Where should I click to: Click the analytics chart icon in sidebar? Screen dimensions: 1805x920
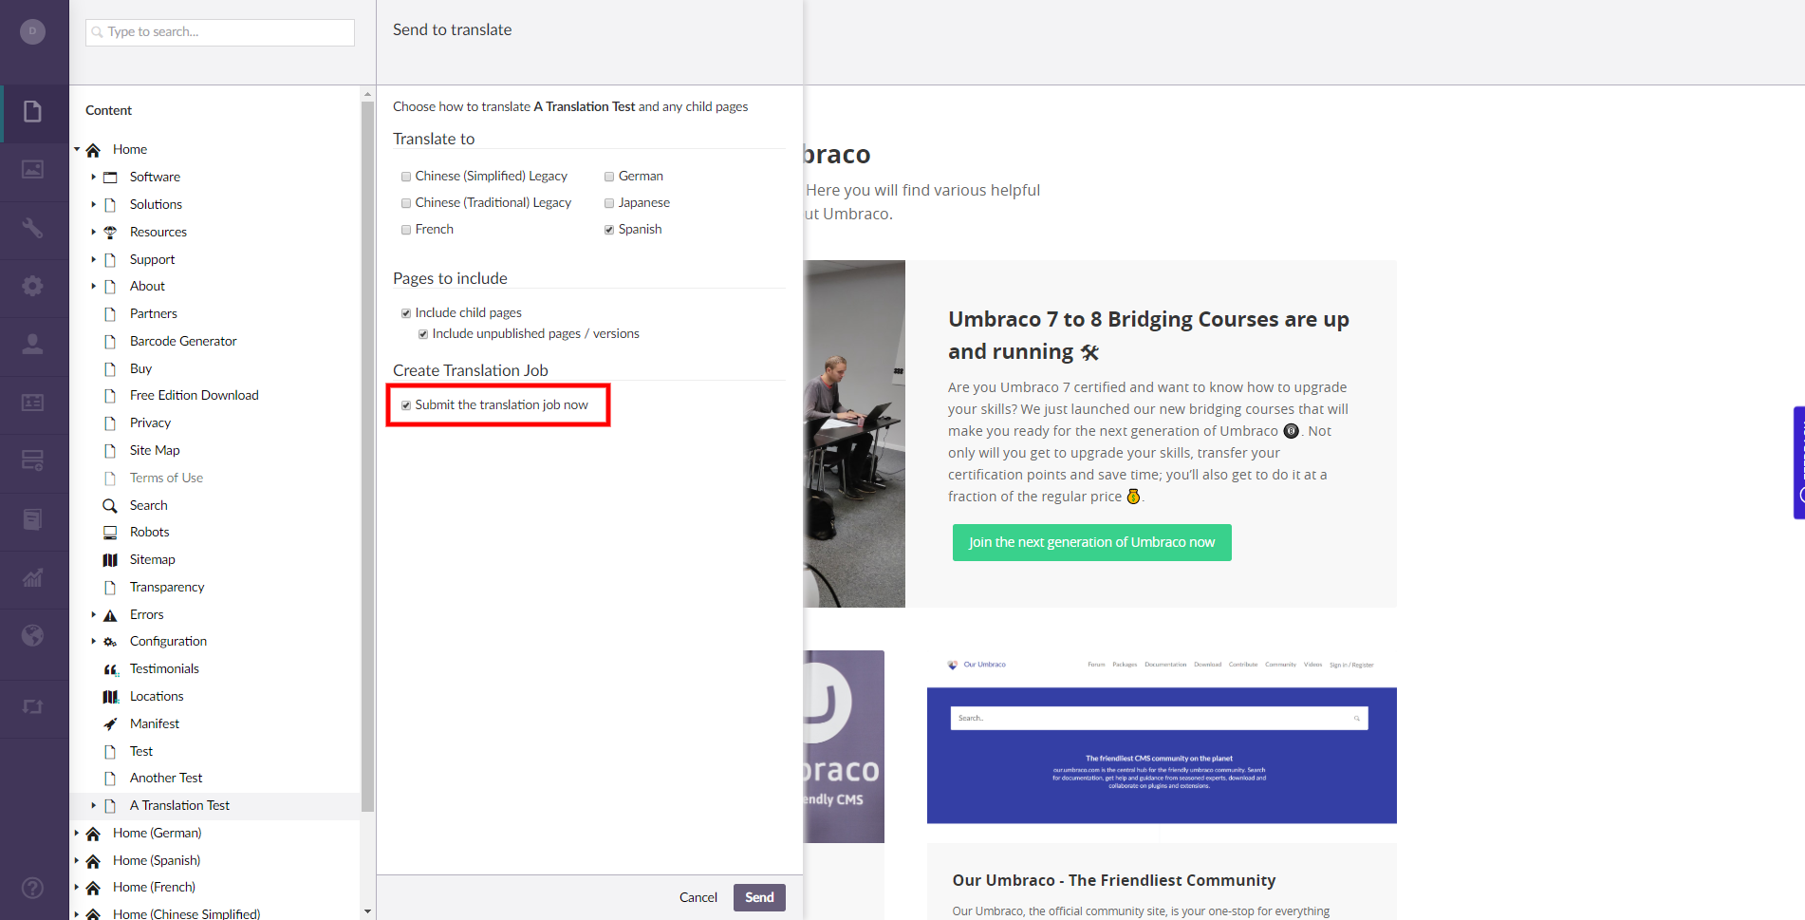point(32,577)
